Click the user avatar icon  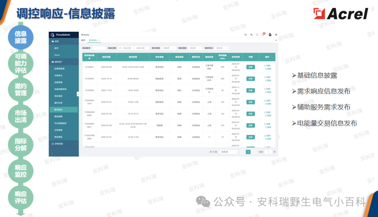[269, 35]
